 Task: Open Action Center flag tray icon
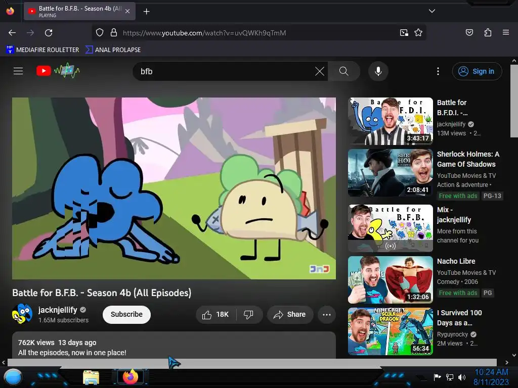tap(438, 377)
